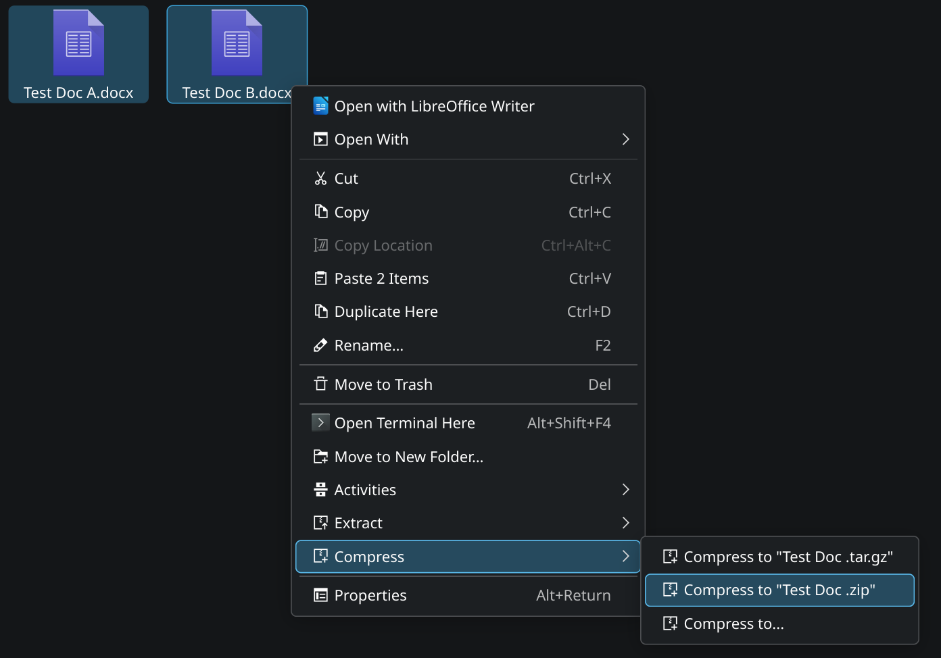Image resolution: width=941 pixels, height=658 pixels.
Task: Click the clipboard icon beside Paste 2 Items
Action: tap(320, 278)
